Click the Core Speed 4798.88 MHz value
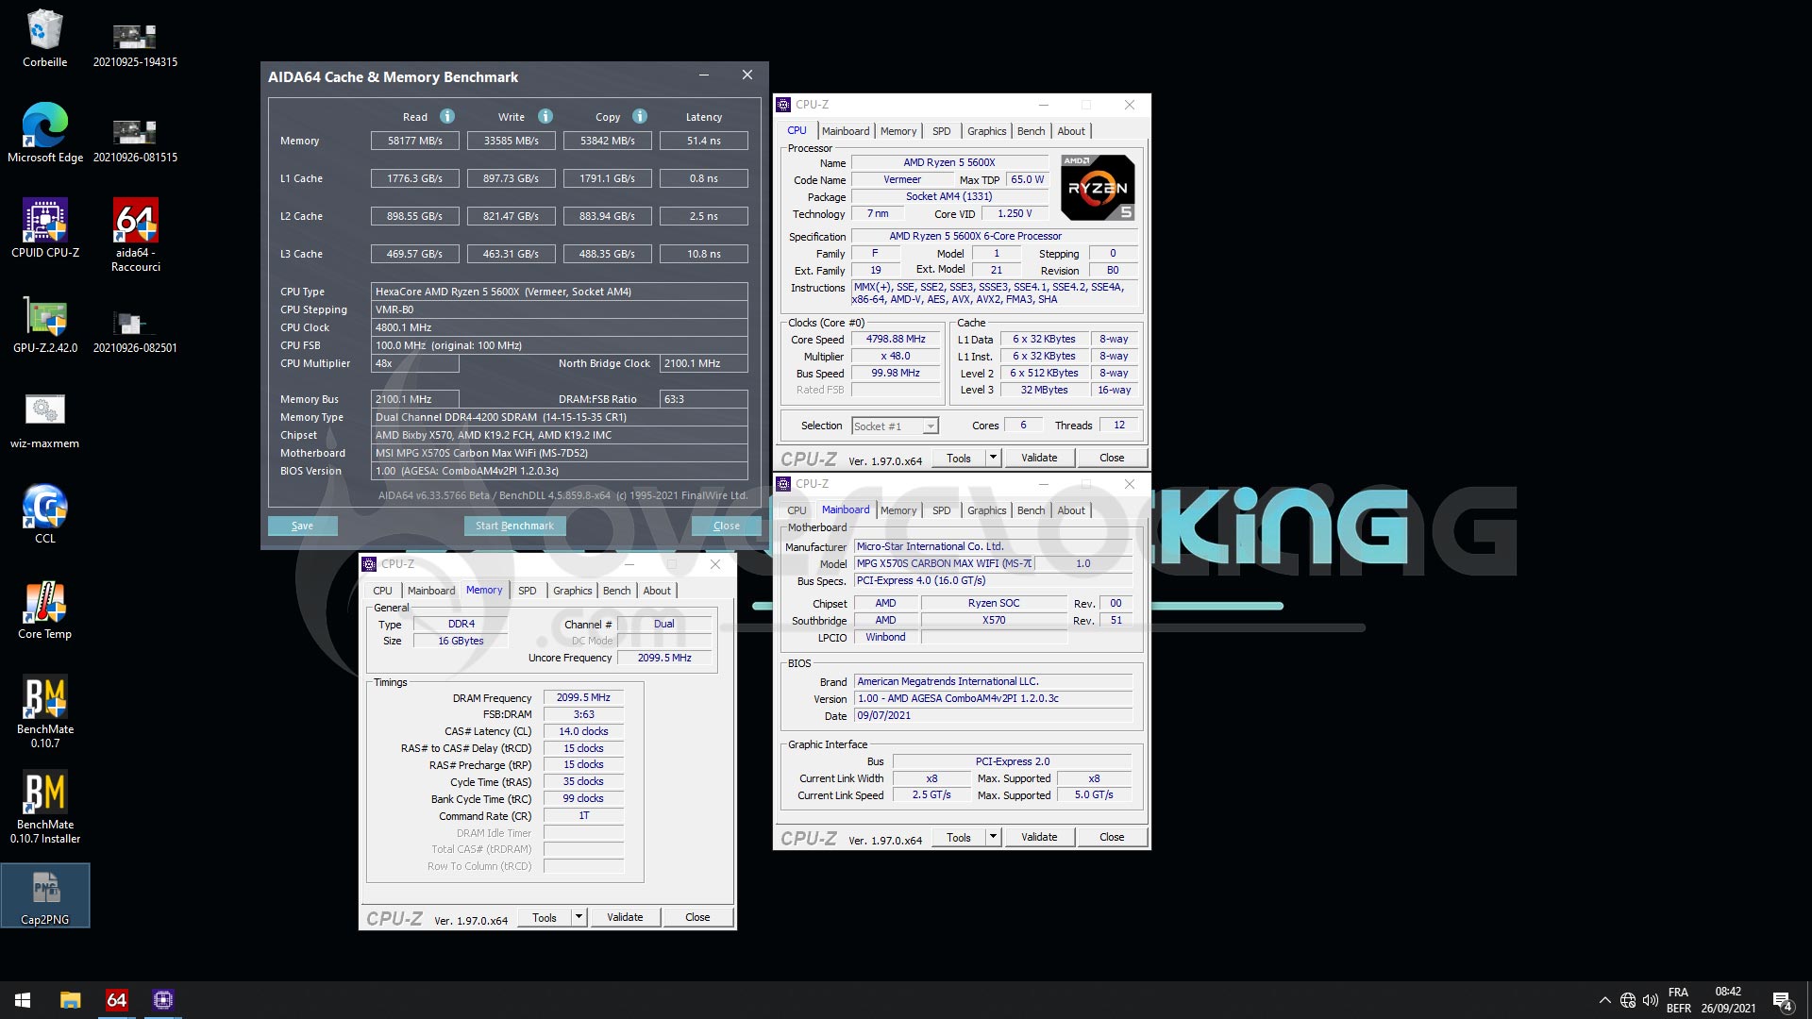This screenshot has width=1812, height=1019. tap(896, 340)
